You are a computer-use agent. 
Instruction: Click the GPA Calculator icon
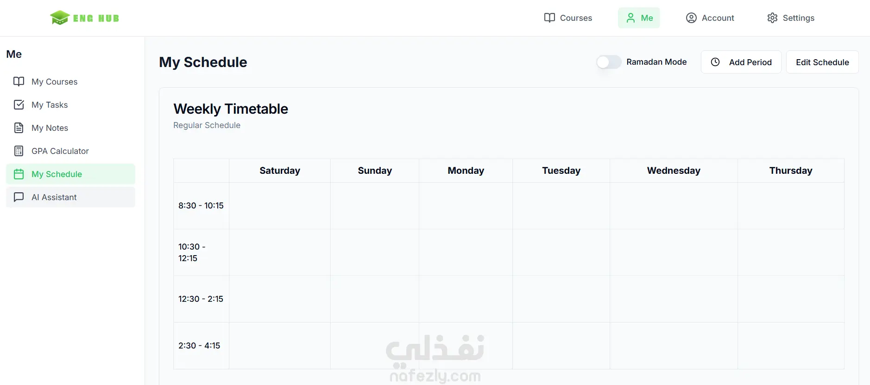(x=19, y=151)
